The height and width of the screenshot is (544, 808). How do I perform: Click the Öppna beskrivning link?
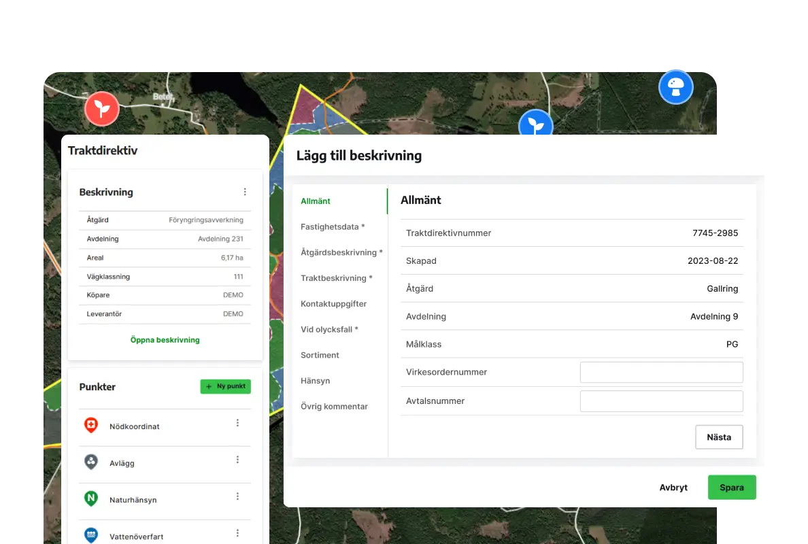pos(165,340)
